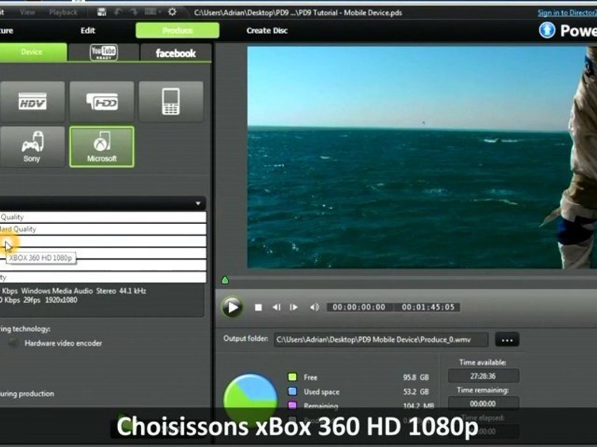Select the HDV camcorder device icon
The image size is (597, 447).
(32, 101)
